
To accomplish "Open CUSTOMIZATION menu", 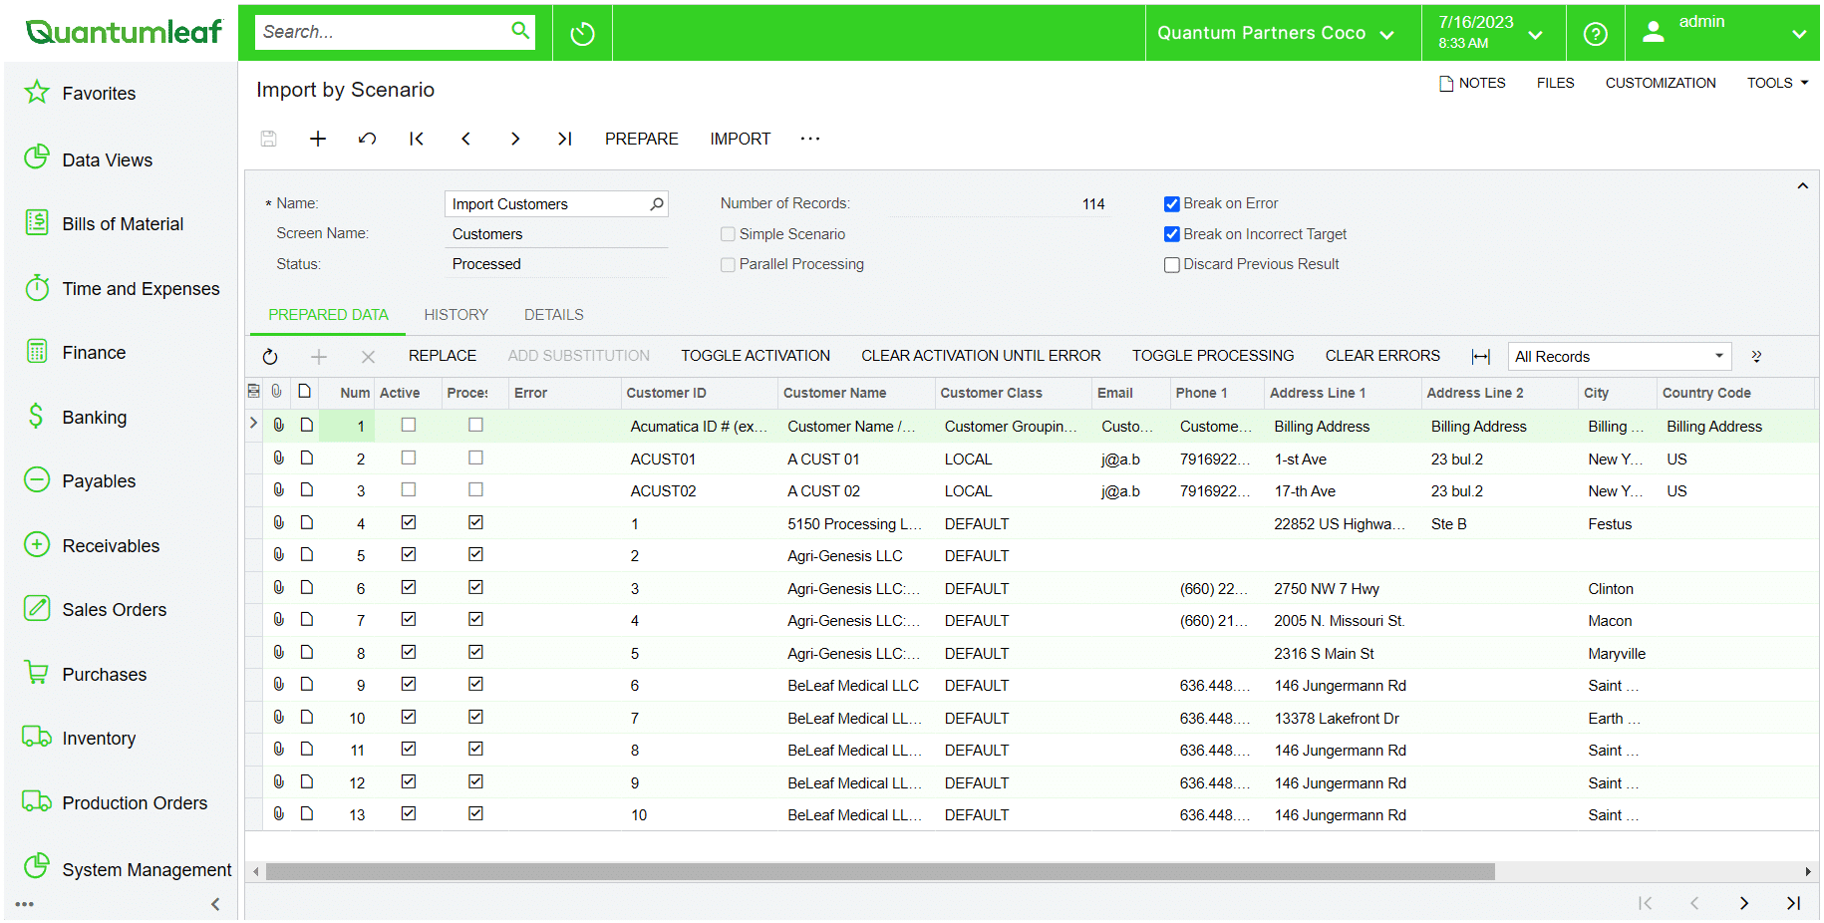I will click(1661, 83).
